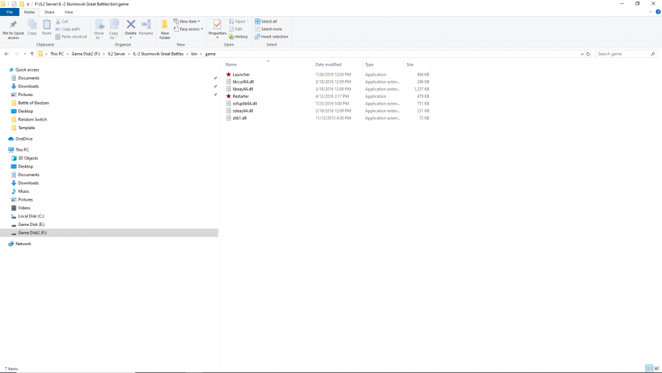Open 3D Objects under This PC

point(28,158)
